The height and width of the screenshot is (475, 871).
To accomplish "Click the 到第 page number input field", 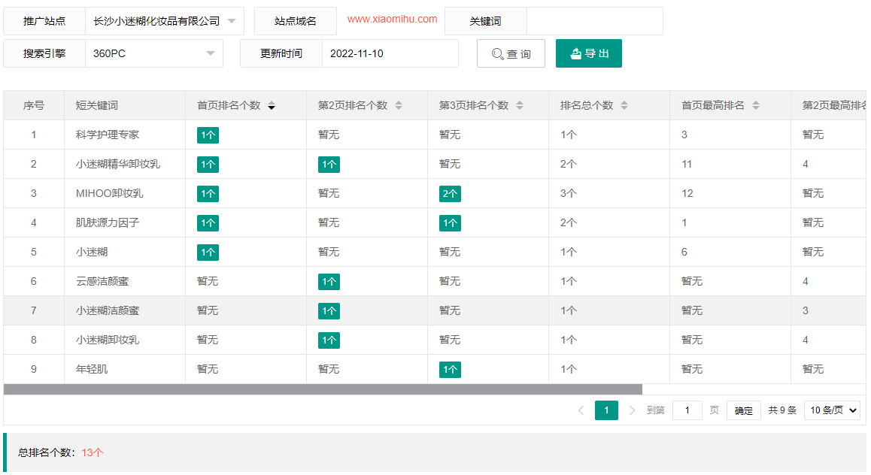I will pyautogui.click(x=687, y=410).
